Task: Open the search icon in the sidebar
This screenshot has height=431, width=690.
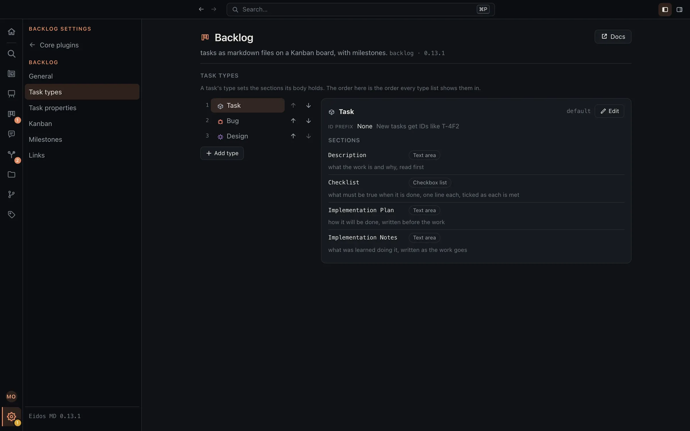Action: pos(11,54)
